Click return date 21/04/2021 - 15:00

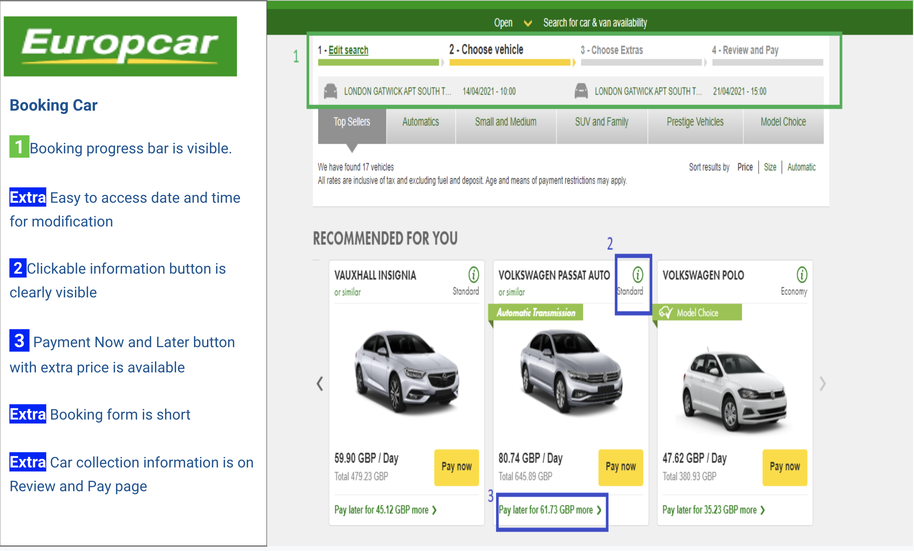739,91
